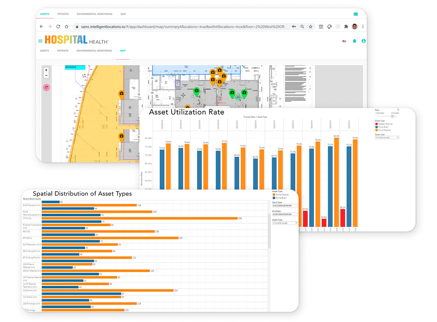Click the teal notification bell icon
The width and height of the screenshot is (437, 322).
click(355, 41)
